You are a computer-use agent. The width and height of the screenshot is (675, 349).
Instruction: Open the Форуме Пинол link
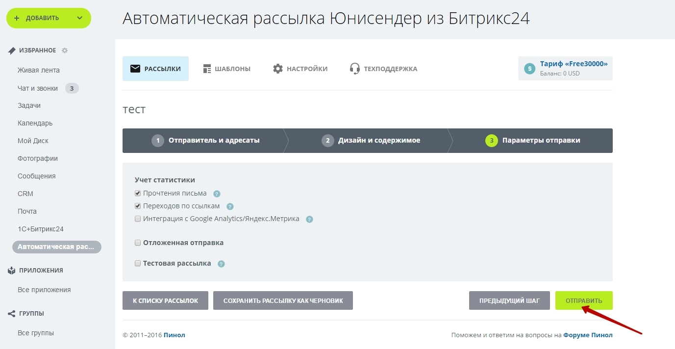point(588,335)
